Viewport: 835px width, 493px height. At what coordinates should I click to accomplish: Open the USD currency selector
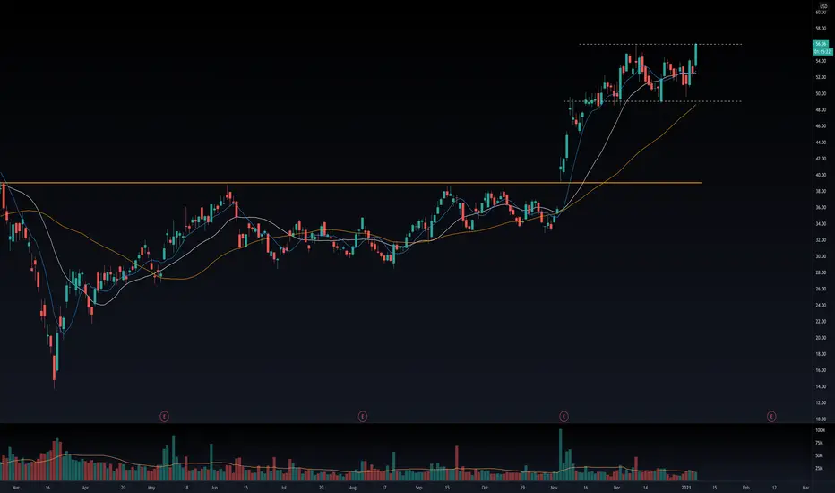[823, 6]
